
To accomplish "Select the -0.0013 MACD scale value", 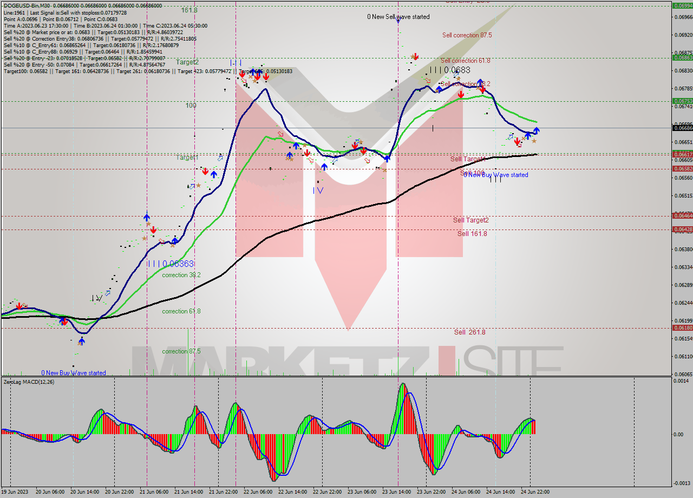I will coord(682,483).
